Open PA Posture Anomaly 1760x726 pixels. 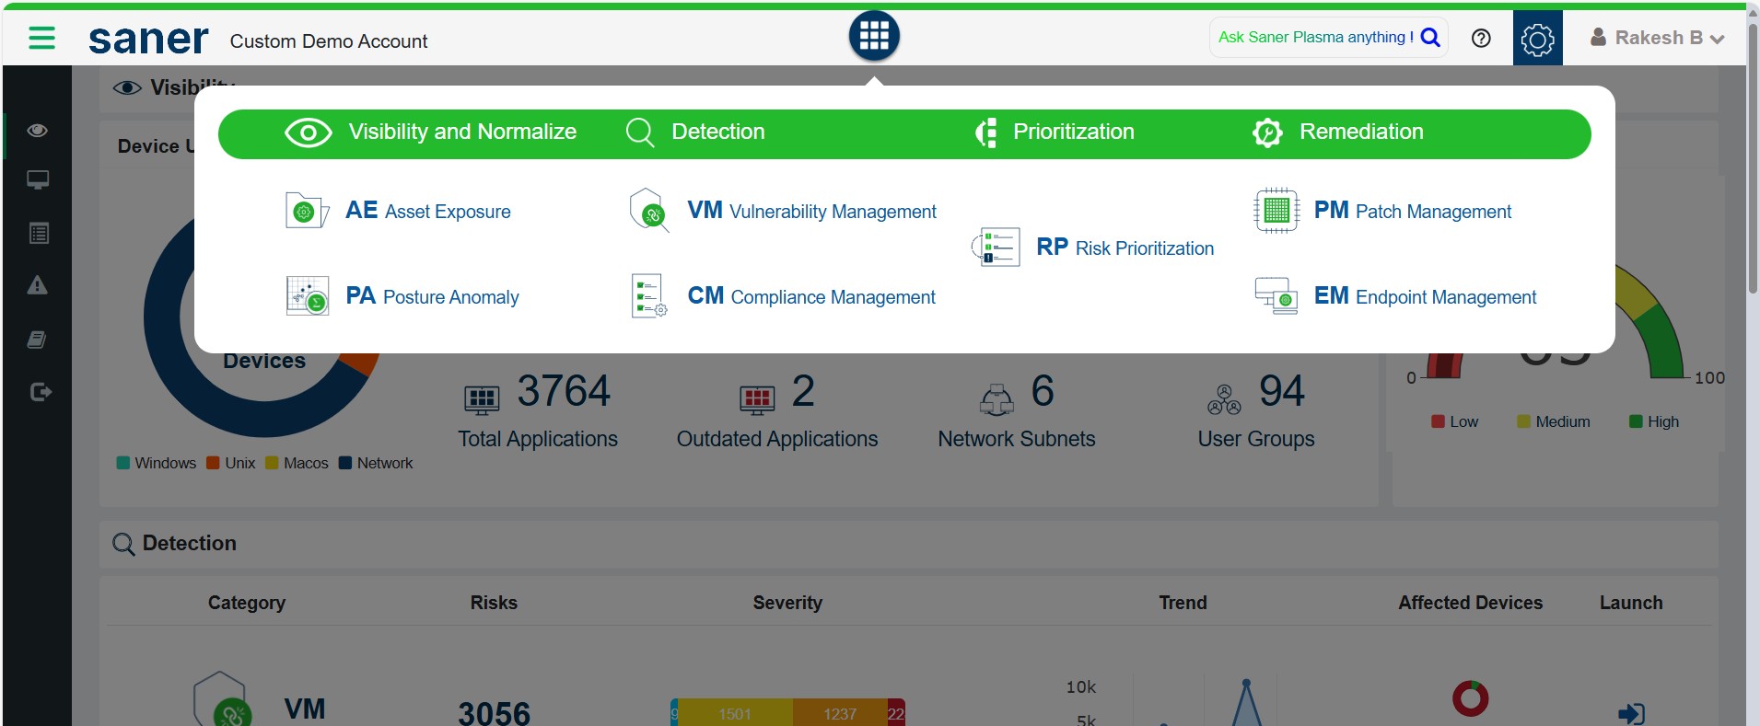click(x=432, y=296)
